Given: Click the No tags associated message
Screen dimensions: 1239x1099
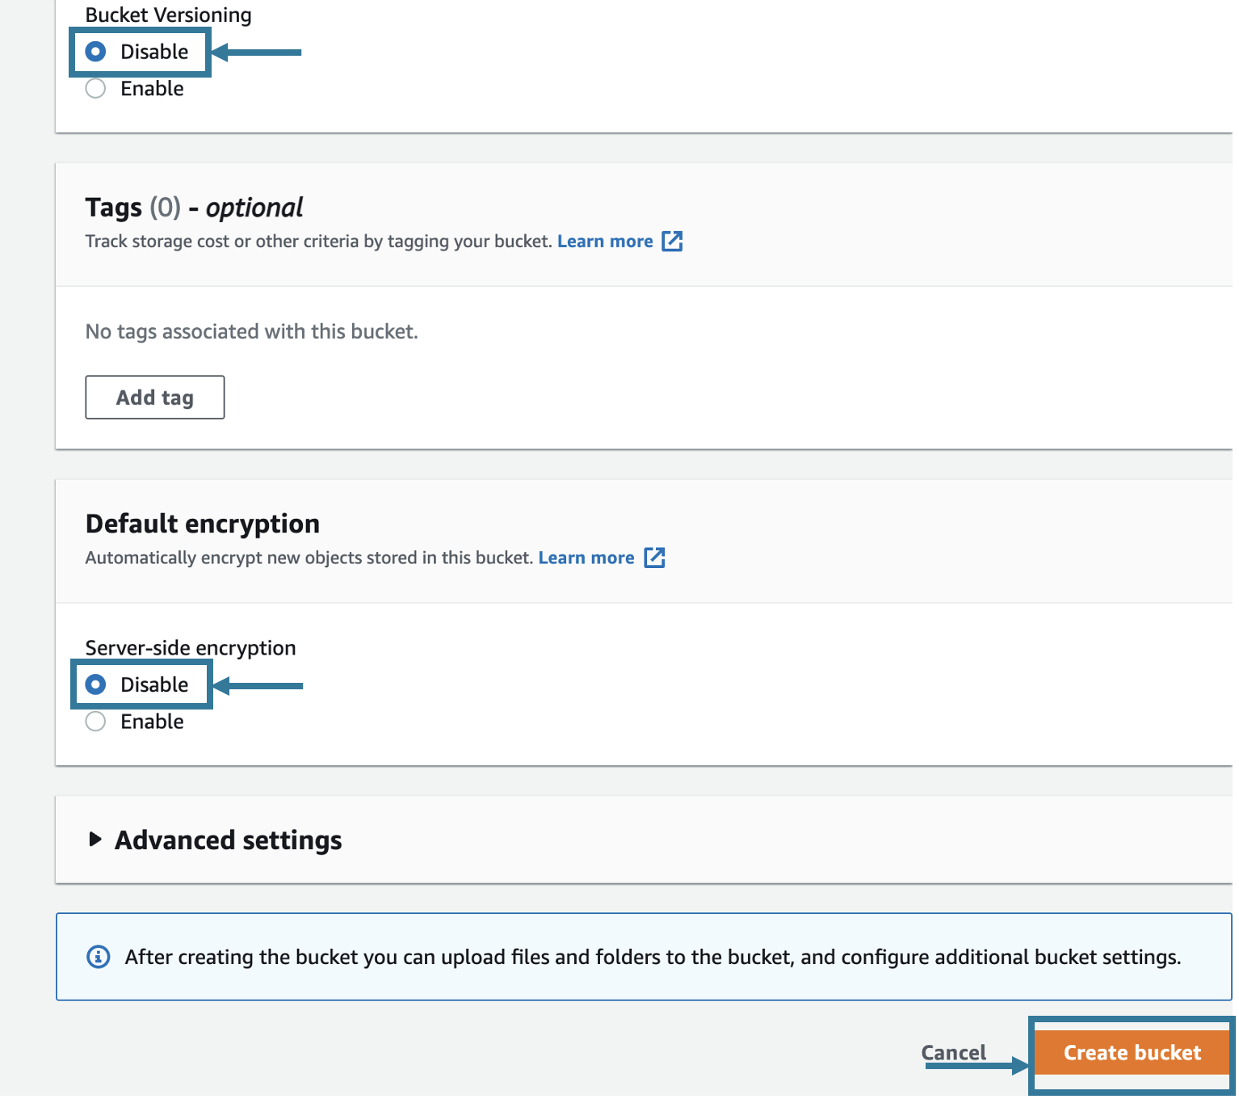Looking at the screenshot, I should click(251, 331).
